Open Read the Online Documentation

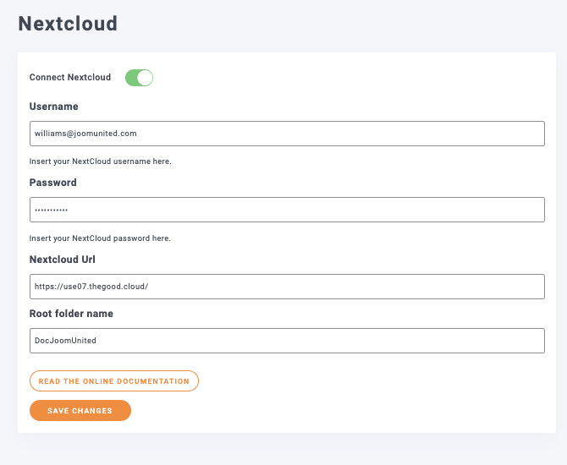pyautogui.click(x=114, y=381)
